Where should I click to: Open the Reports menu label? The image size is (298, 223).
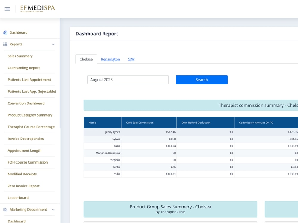pos(16,44)
